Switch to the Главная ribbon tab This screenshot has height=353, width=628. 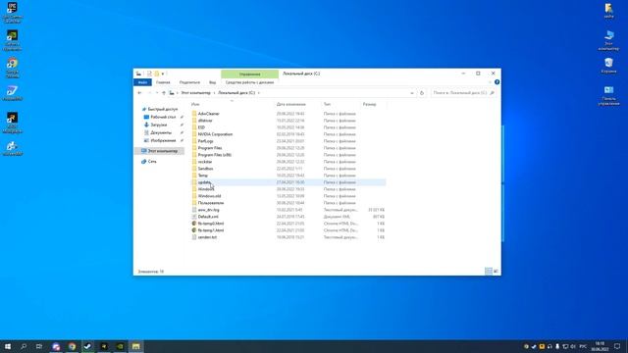tap(163, 82)
